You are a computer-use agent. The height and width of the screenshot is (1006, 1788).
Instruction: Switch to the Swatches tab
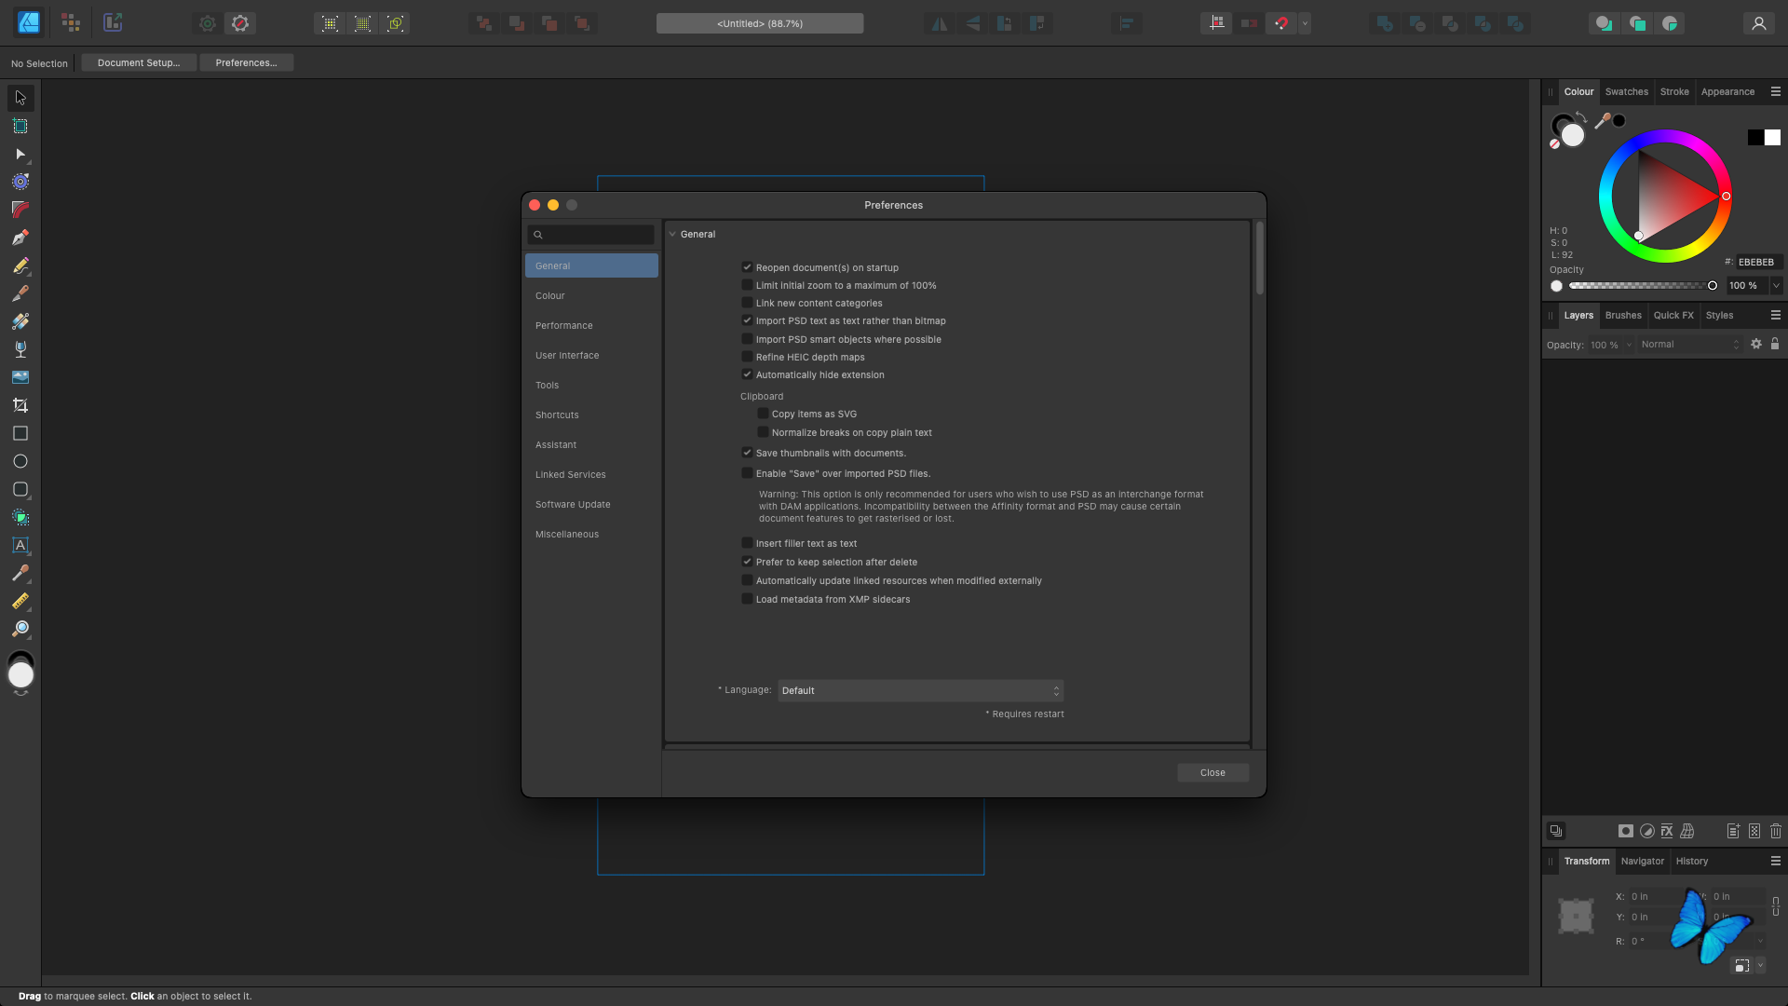tap(1626, 91)
